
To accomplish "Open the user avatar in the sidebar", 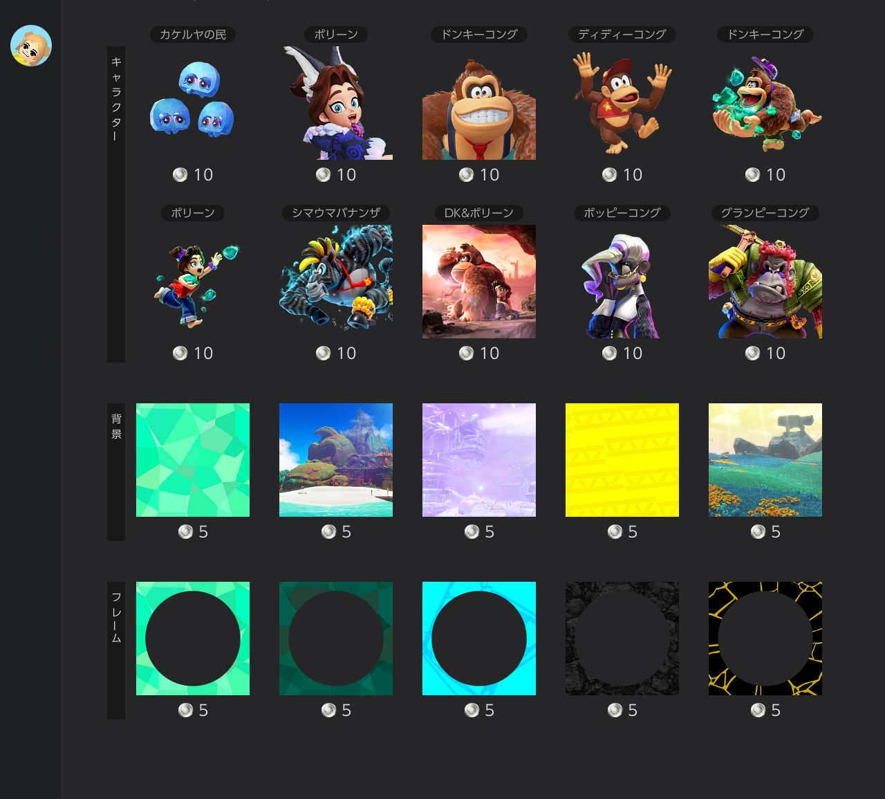I will (31, 46).
